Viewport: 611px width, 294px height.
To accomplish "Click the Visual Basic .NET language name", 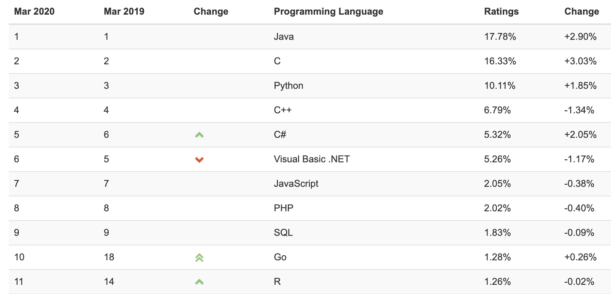I will click(312, 159).
